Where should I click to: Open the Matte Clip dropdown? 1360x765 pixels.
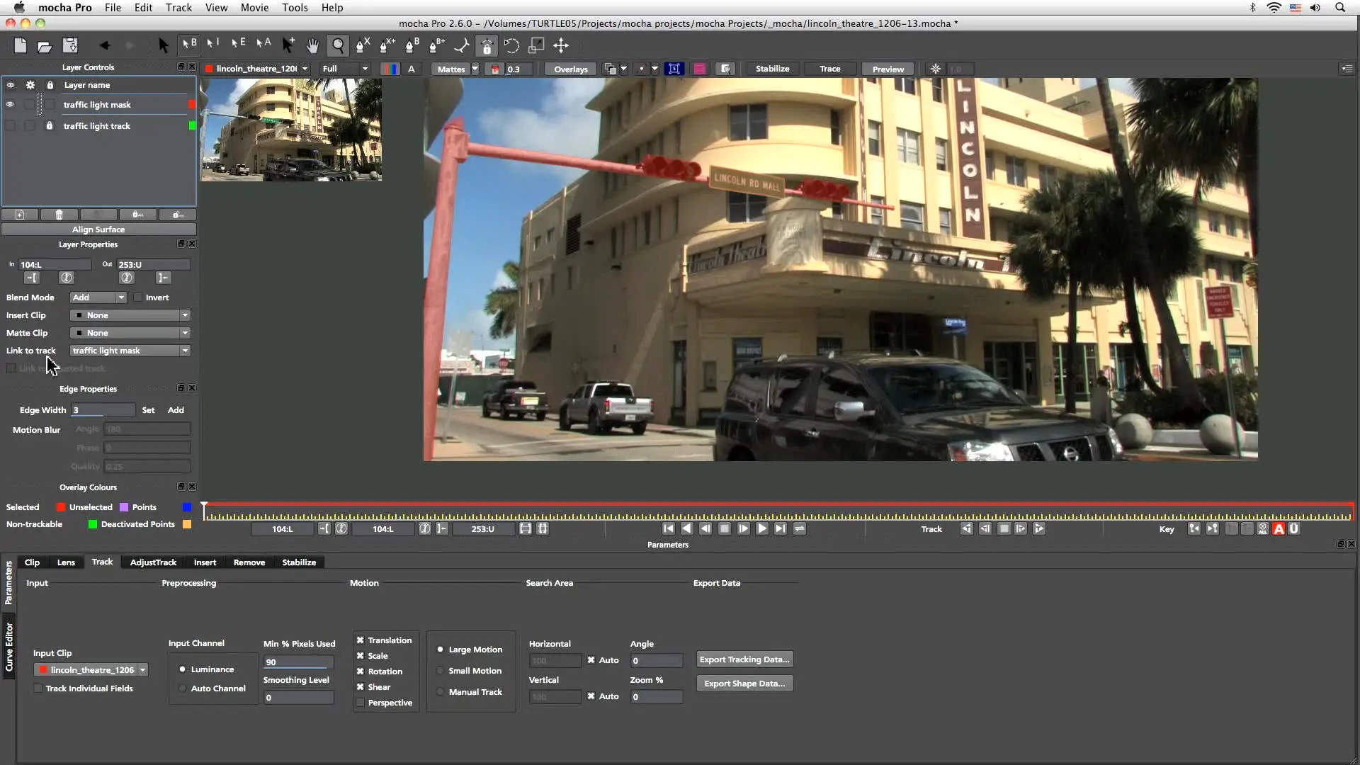pos(130,333)
